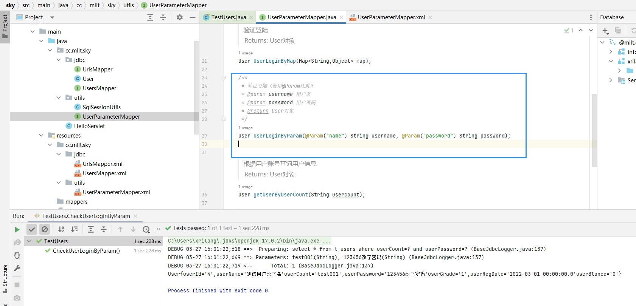
Task: Select HelloServlet class in tree
Action: pyautogui.click(x=89, y=126)
